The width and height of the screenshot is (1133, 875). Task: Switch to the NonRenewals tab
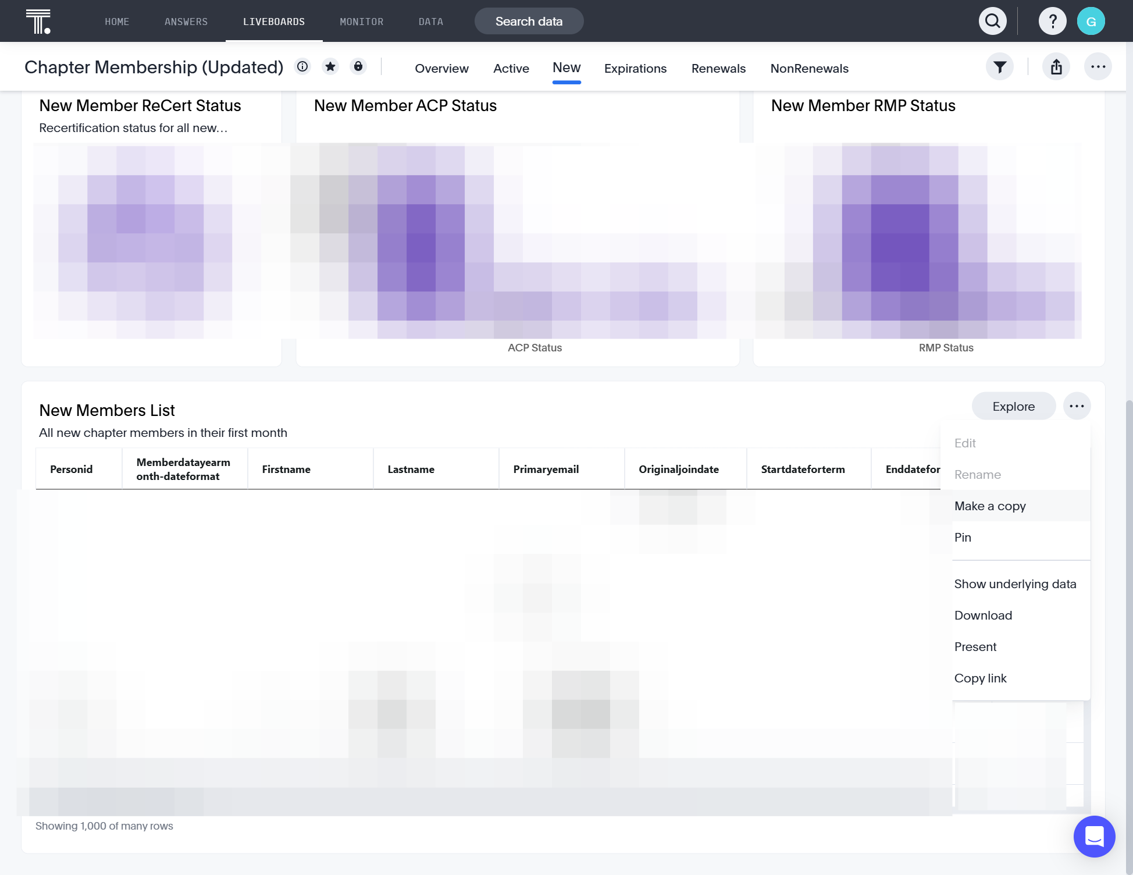(809, 69)
